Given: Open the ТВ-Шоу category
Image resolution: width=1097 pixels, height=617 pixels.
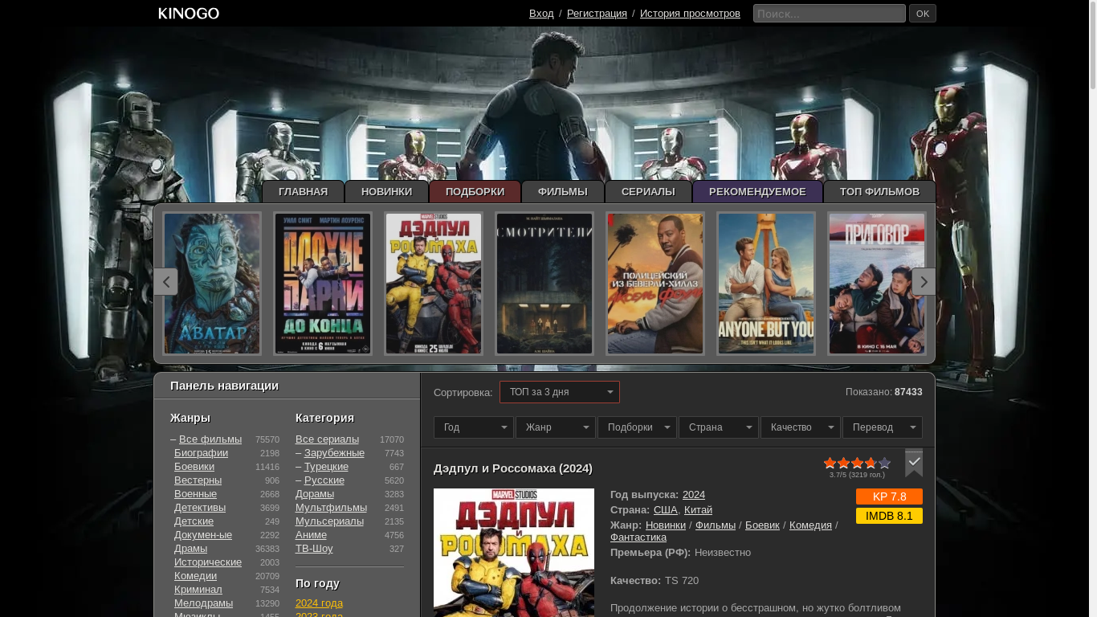Looking at the screenshot, I should pyautogui.click(x=314, y=549).
